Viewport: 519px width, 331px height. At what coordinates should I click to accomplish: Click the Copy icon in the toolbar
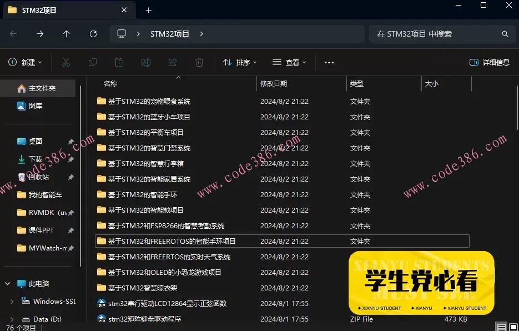coord(93,62)
